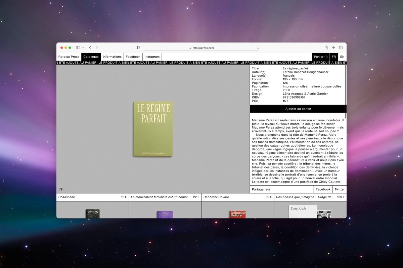Screen dimensions: 403x268
Task: Reload the page with refresh icon
Action: point(258,48)
